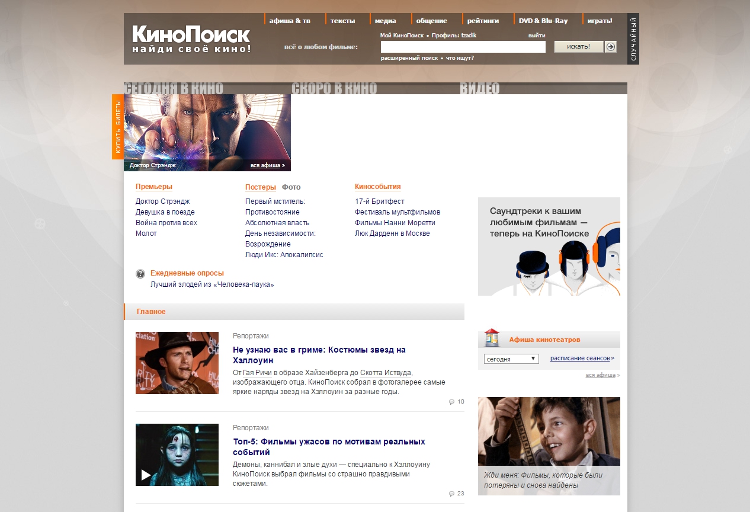
Task: Open Молот premiere link
Action: 146,233
